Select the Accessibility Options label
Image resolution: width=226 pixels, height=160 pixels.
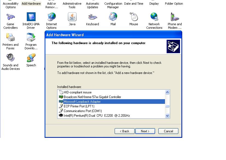[x=10, y=5]
